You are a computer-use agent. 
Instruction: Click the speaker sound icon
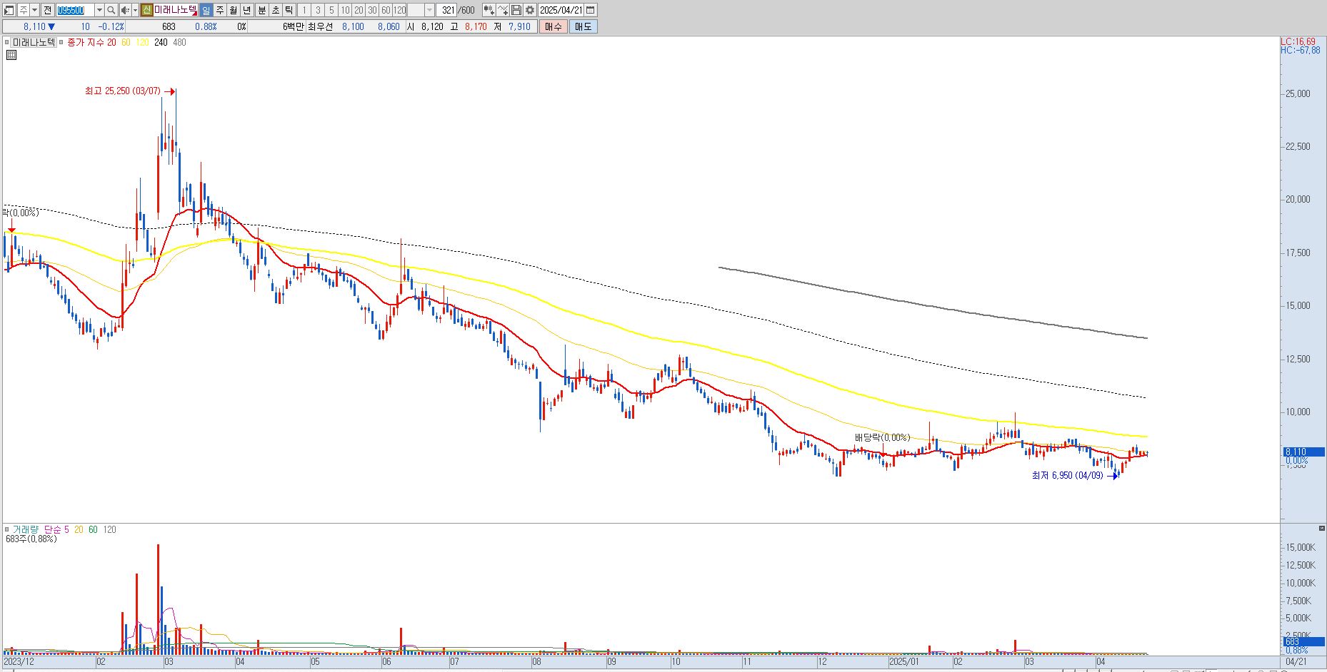tap(125, 10)
